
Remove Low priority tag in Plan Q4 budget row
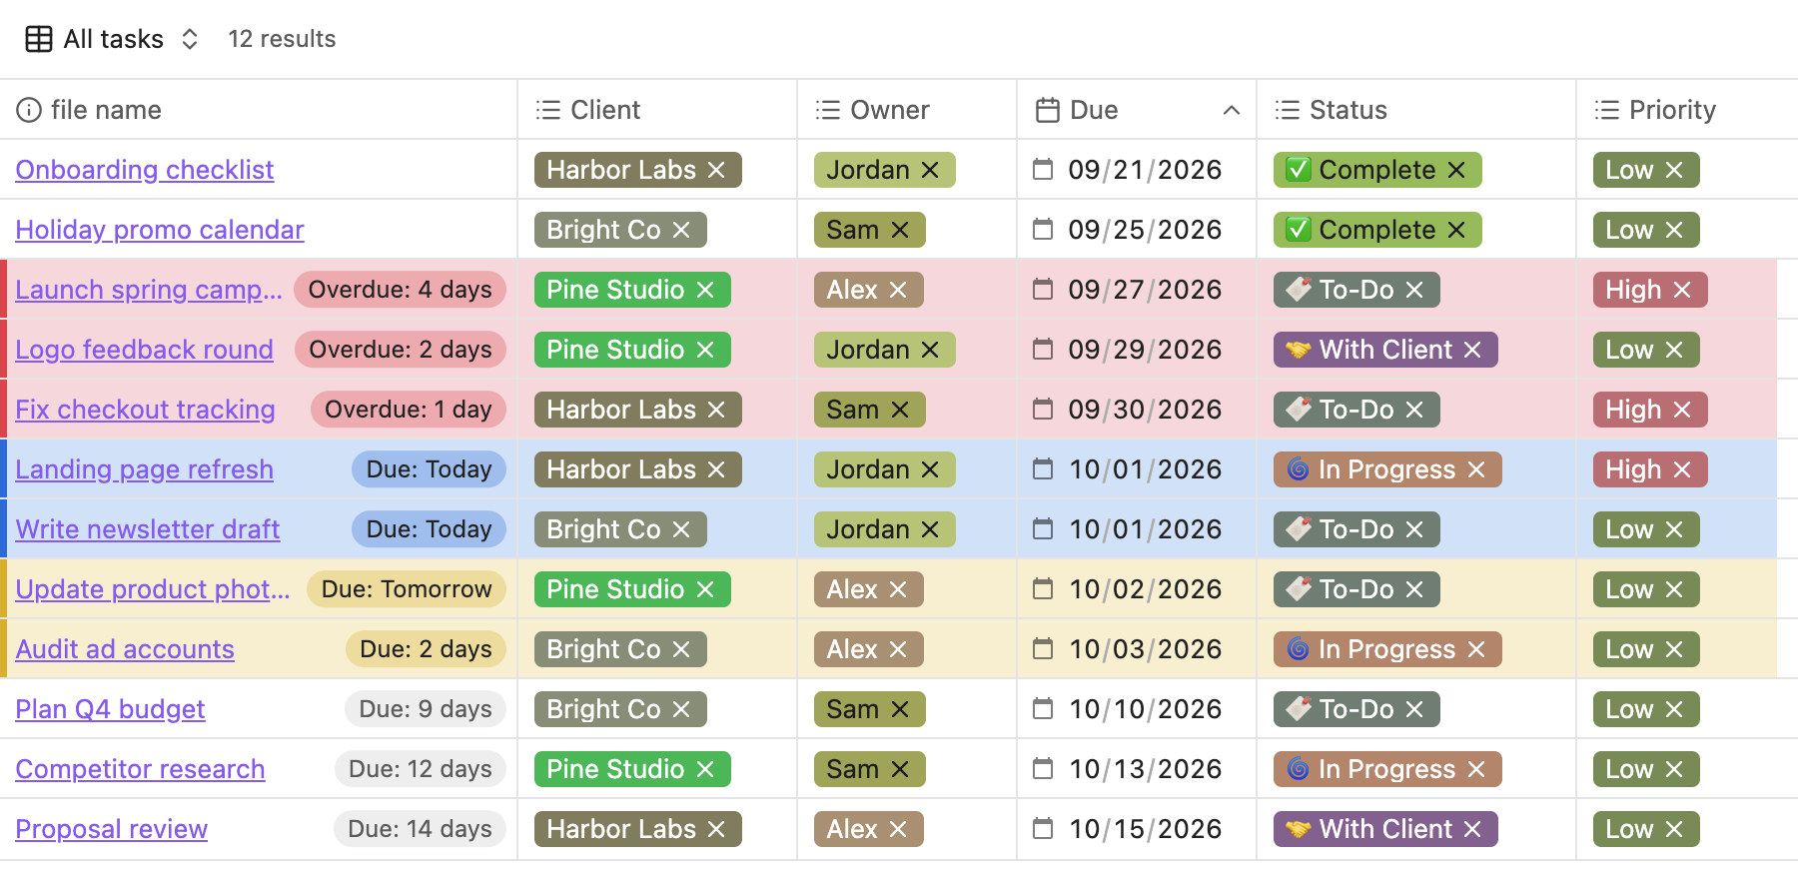pos(1674,709)
